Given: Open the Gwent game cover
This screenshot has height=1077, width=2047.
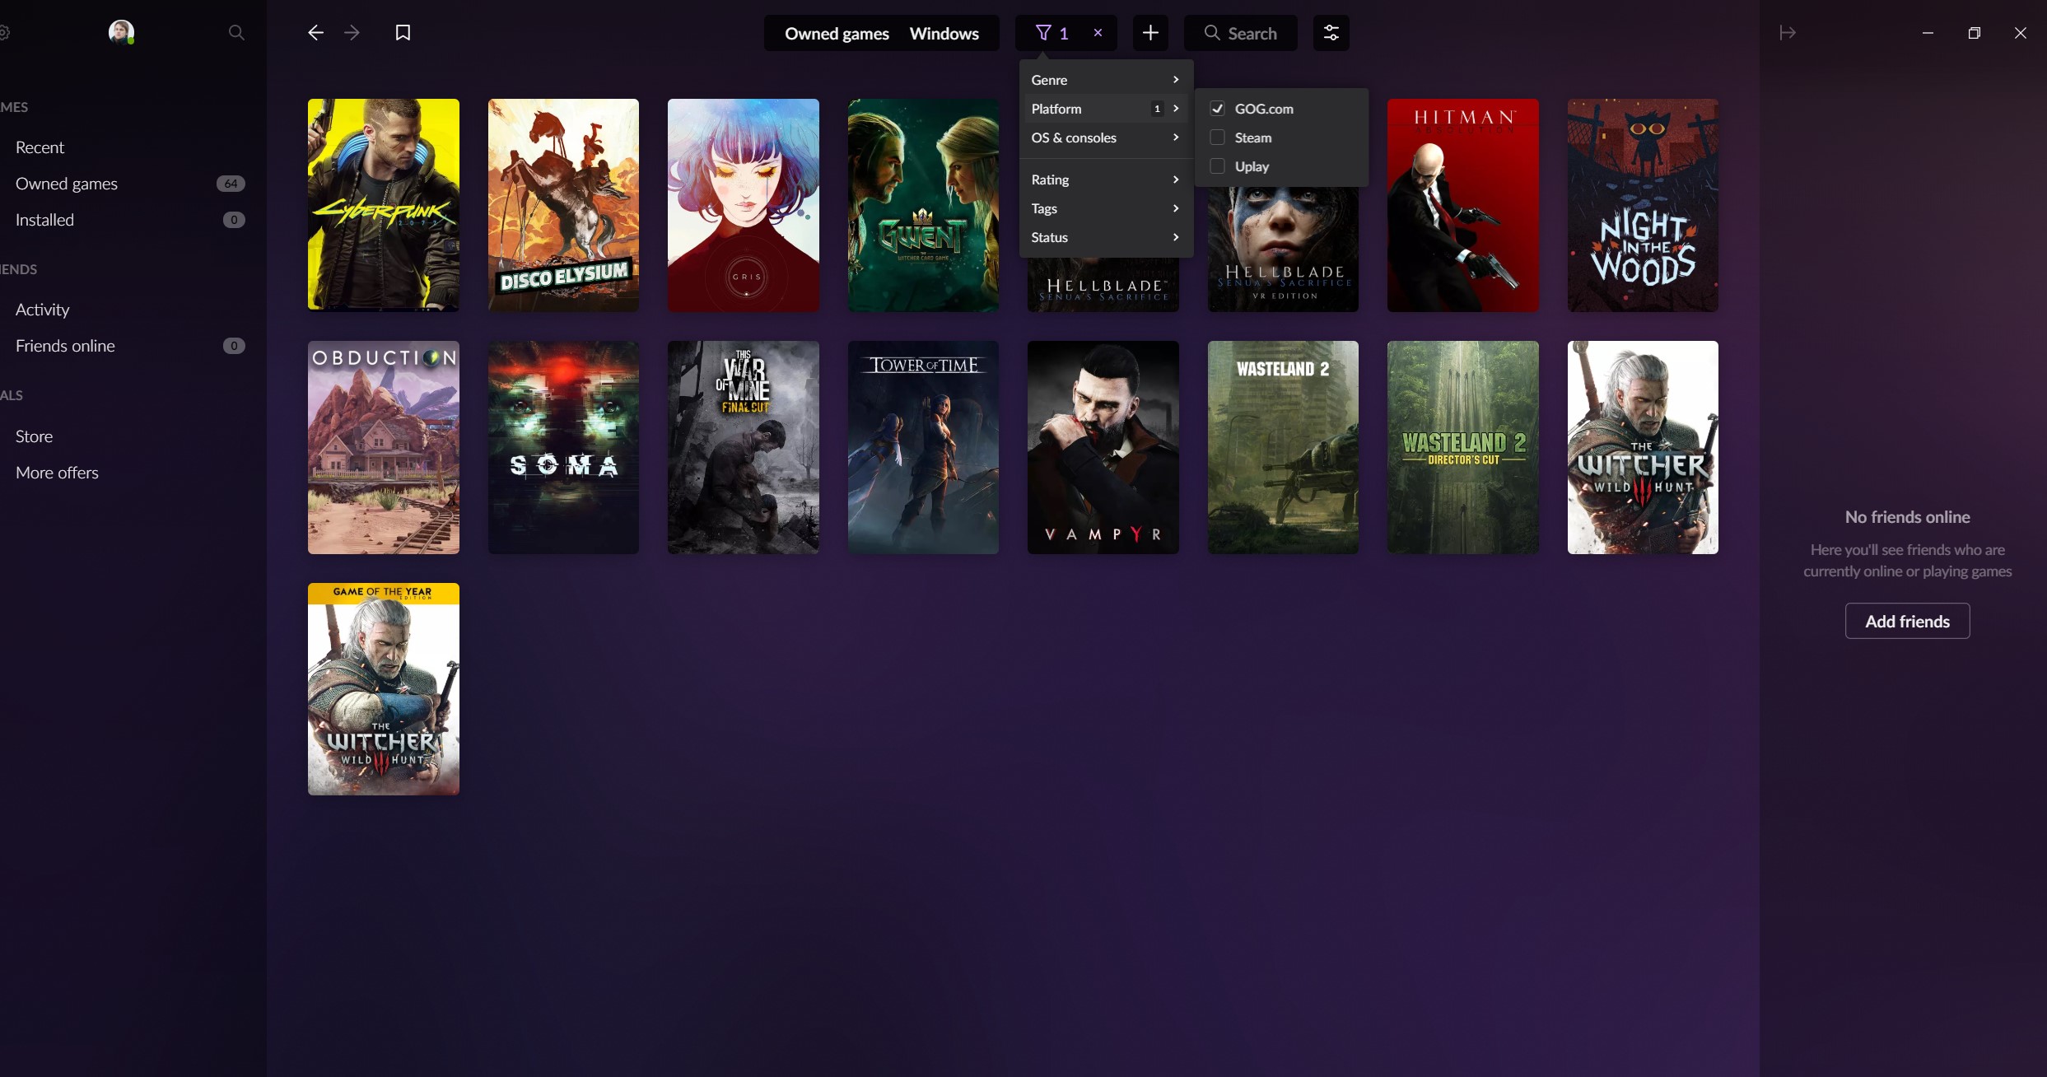Looking at the screenshot, I should tap(923, 205).
